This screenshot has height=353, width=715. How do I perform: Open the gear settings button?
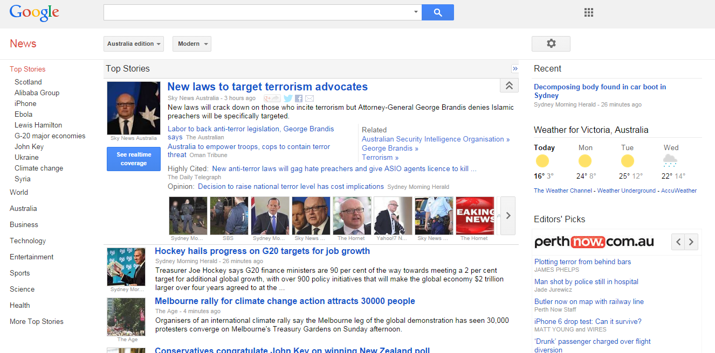(551, 44)
